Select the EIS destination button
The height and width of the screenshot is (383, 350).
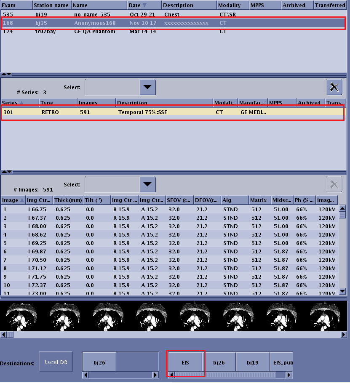coord(186,362)
